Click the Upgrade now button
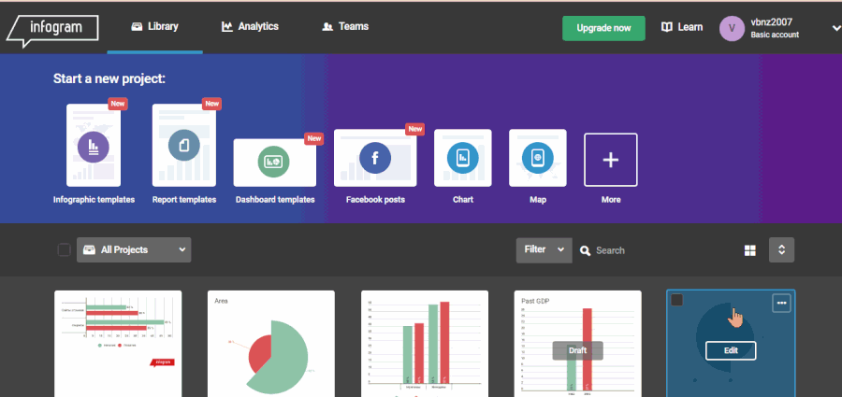The width and height of the screenshot is (842, 397). (x=602, y=28)
